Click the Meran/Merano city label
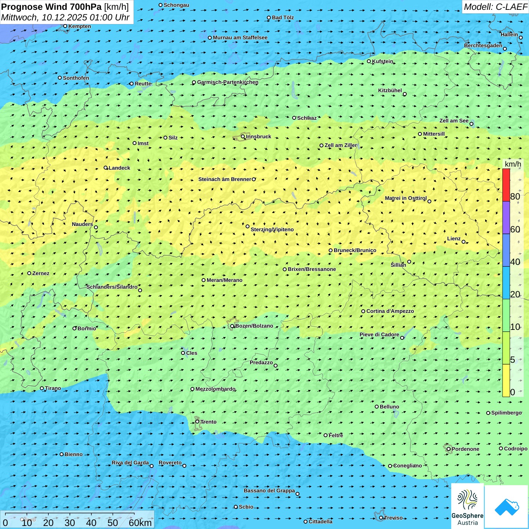The image size is (529, 529). point(224,280)
